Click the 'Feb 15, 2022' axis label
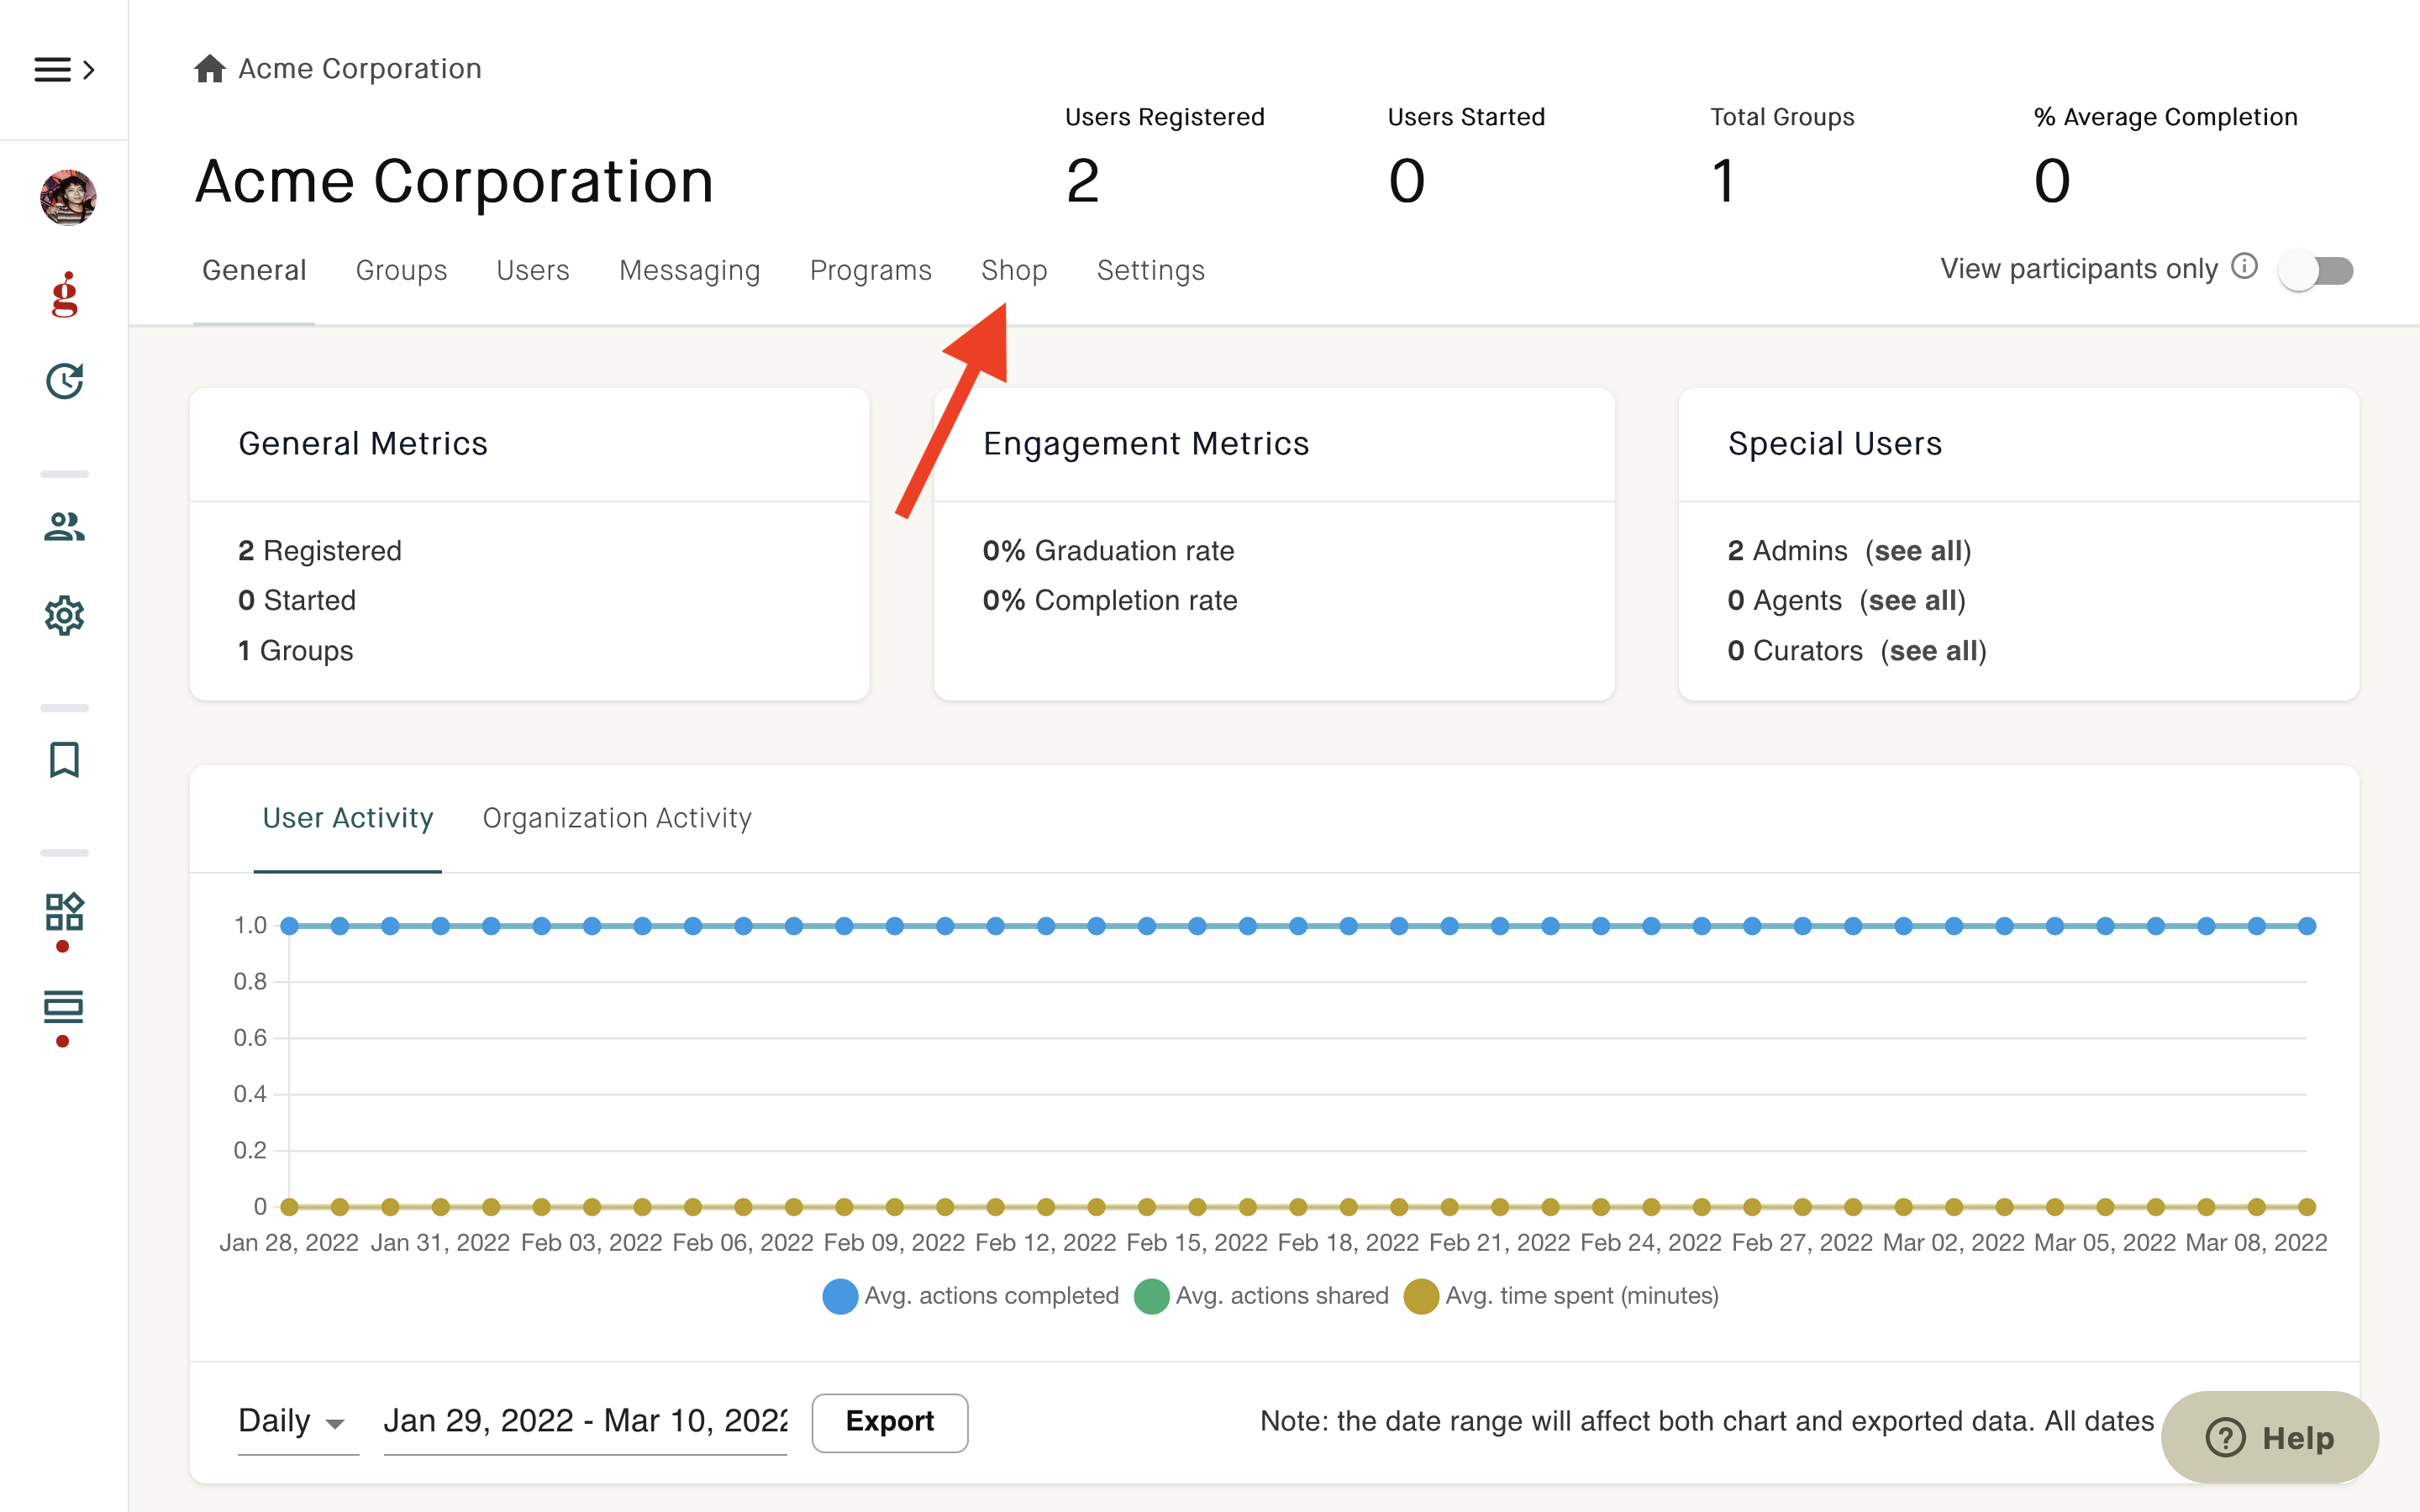 pos(1197,1242)
